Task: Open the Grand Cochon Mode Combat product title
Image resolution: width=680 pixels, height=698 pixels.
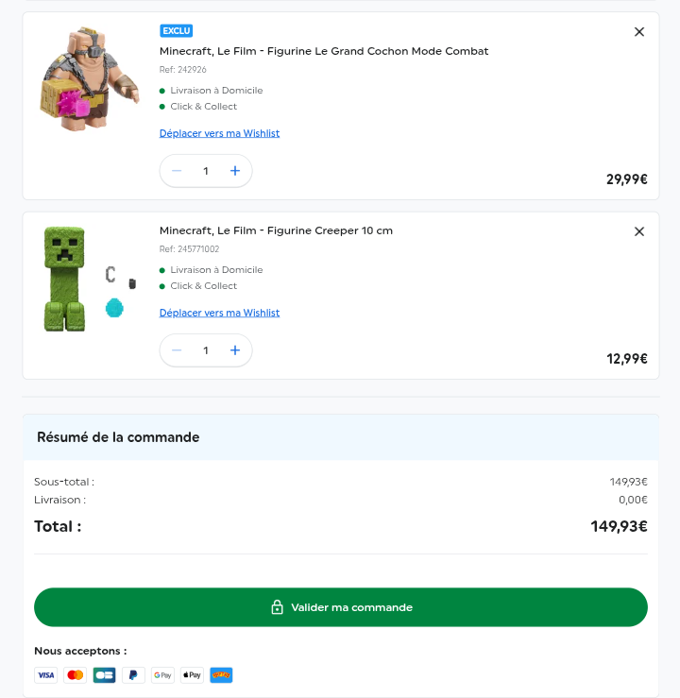Action: pyautogui.click(x=324, y=51)
